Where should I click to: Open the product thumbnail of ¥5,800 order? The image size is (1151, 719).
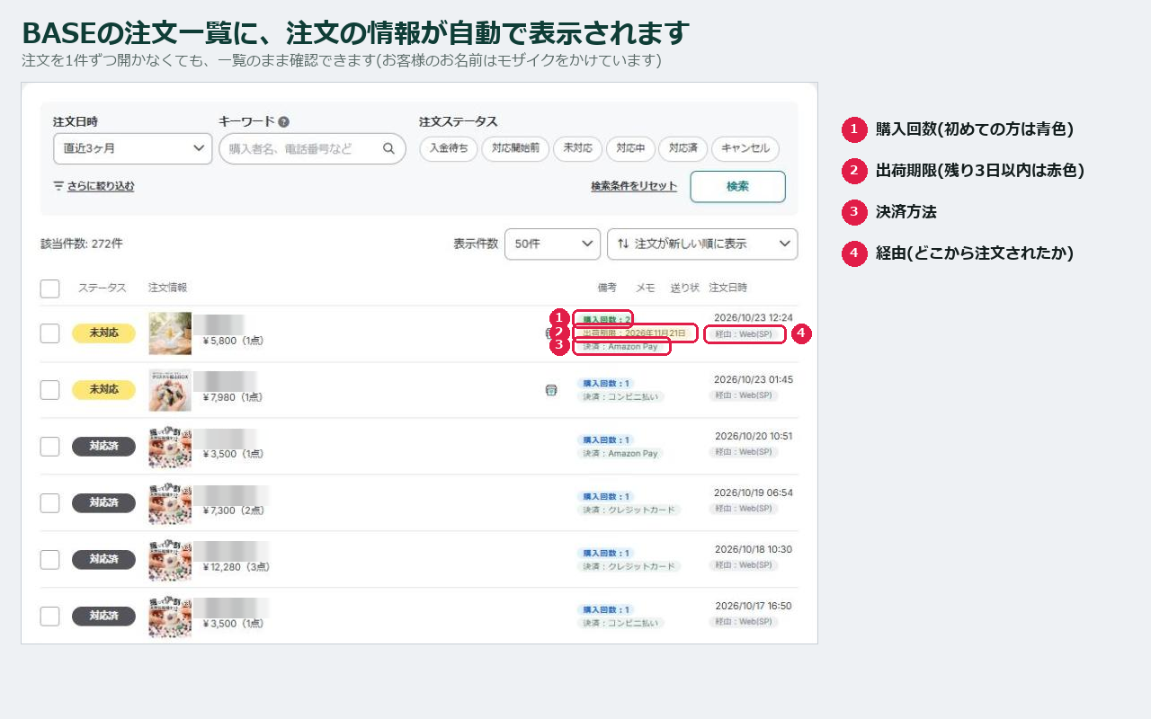click(170, 333)
